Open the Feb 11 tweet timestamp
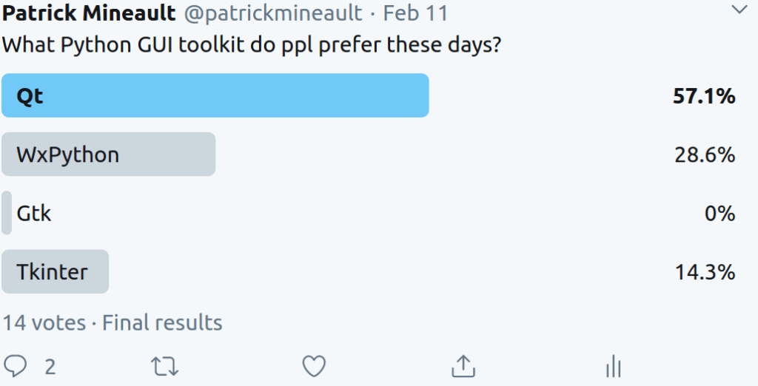The width and height of the screenshot is (758, 386). point(415,13)
